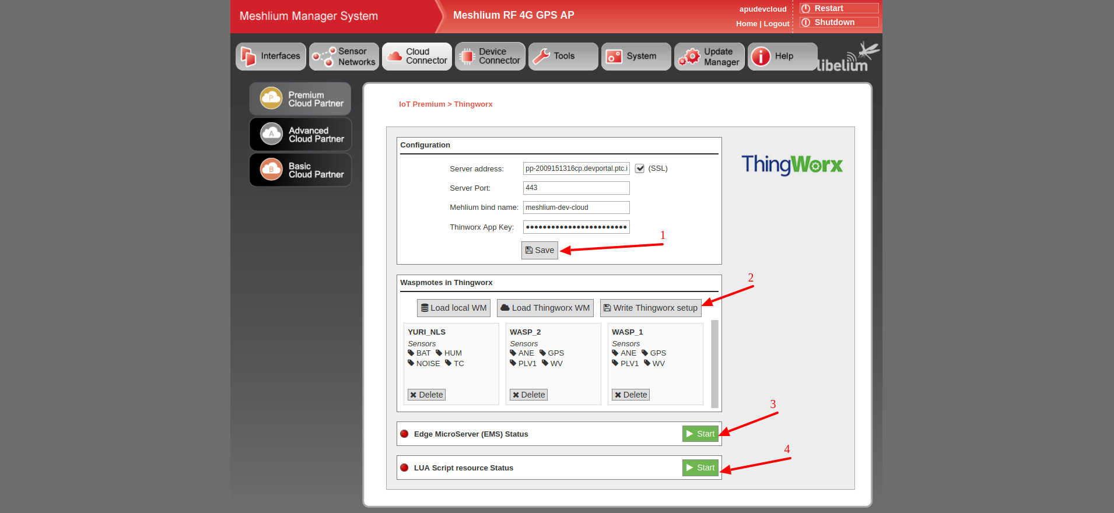Click the Help info icon
This screenshot has width=1114, height=513.
pos(761,57)
